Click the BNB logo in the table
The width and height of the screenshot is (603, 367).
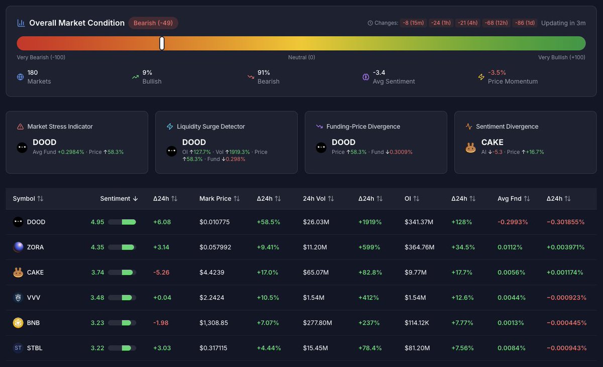pyautogui.click(x=18, y=323)
